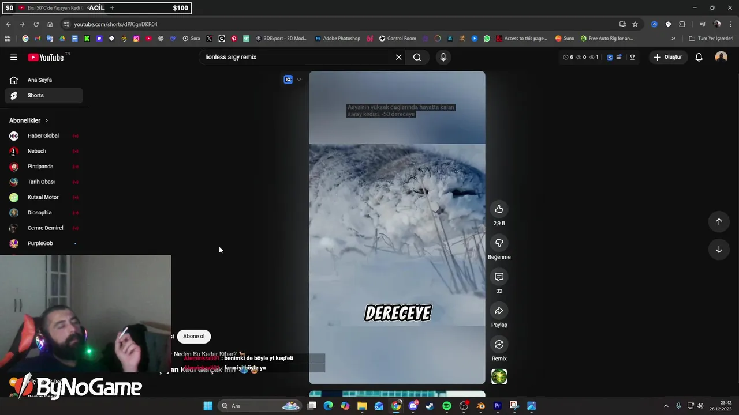Open the Instagram bookmark icon
Image resolution: width=739 pixels, height=415 pixels.
136,39
